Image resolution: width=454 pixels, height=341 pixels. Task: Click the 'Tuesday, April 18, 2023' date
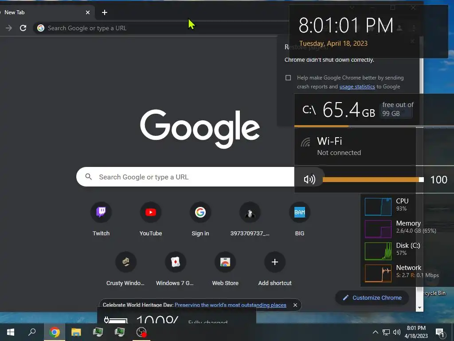pos(333,44)
